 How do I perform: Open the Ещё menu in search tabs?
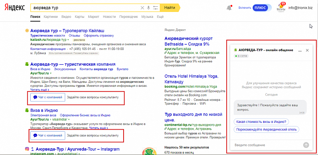160,17
